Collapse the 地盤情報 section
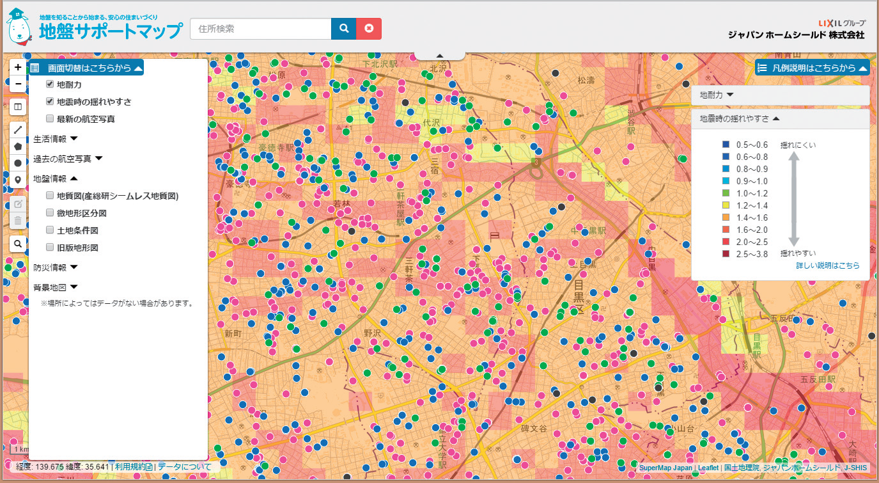This screenshot has height=483, width=879. [55, 178]
